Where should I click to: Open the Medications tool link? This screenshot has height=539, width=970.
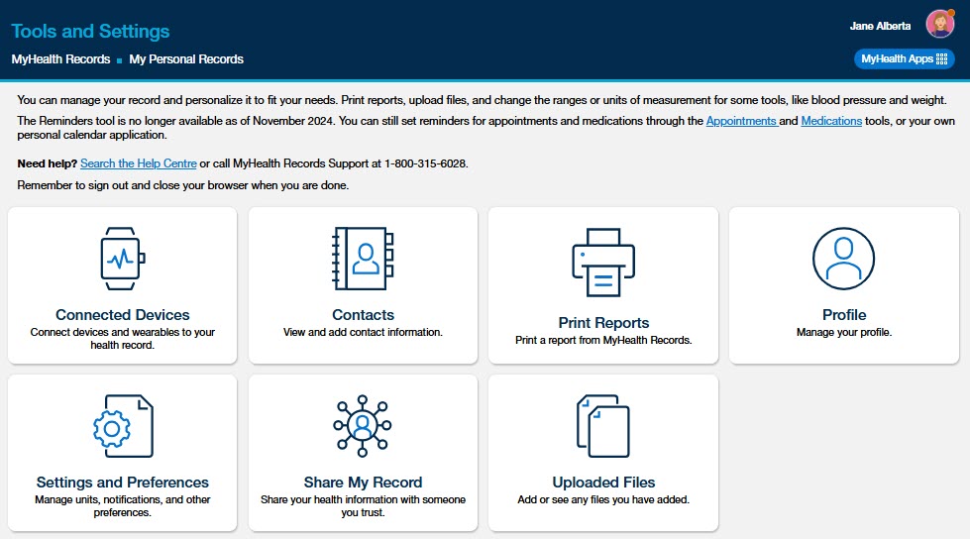point(831,121)
